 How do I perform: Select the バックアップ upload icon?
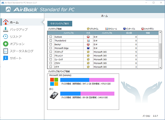6,29
